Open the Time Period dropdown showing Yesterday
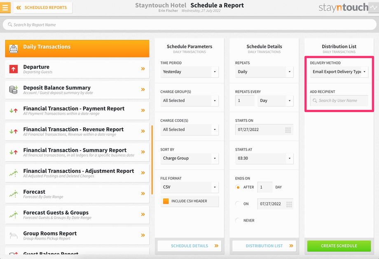 pos(189,72)
